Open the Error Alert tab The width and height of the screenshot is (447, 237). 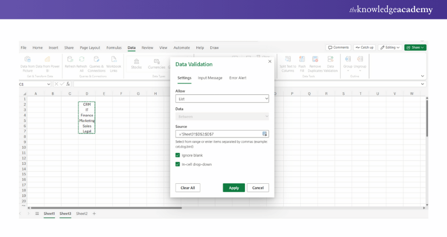point(238,78)
